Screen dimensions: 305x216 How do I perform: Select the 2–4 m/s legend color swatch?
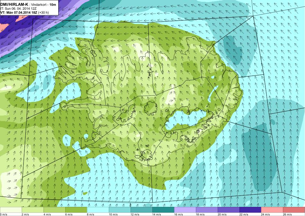[x=33, y=210]
